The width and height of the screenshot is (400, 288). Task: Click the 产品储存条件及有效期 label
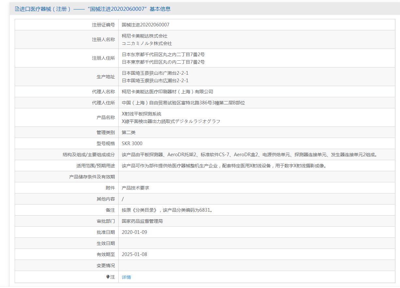pos(92,177)
